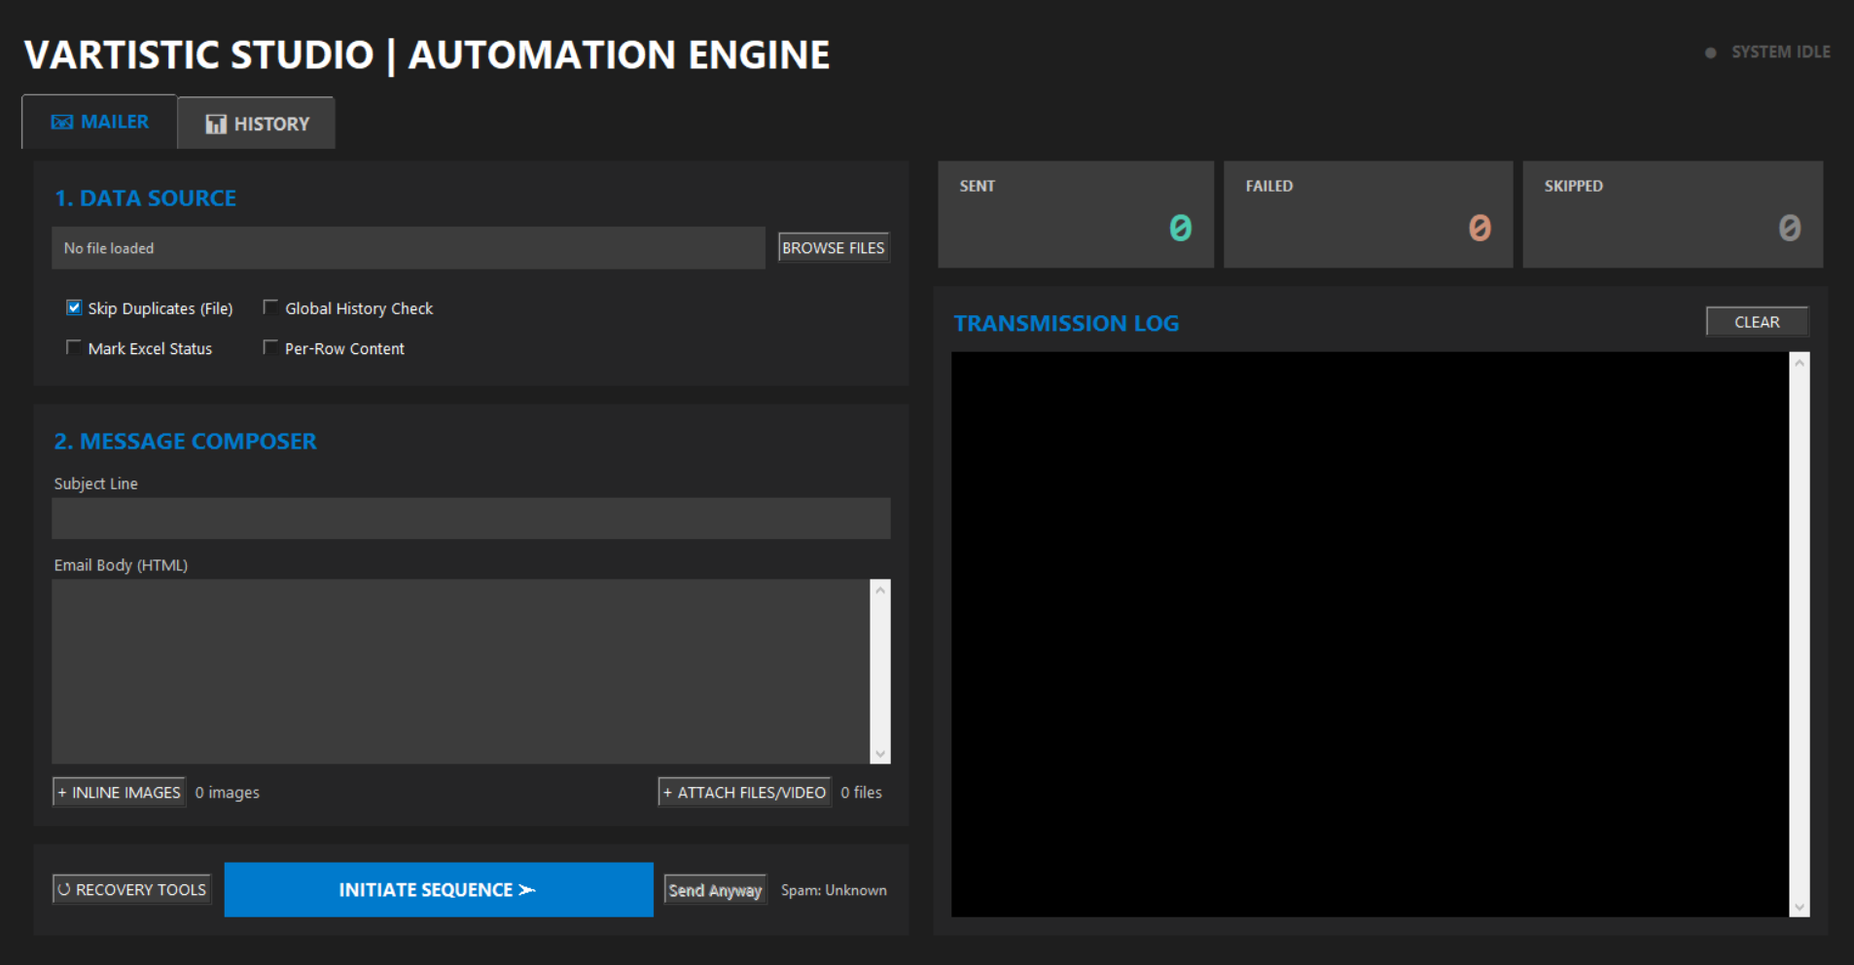Start sending with Initiate Sequence
Viewport: 1854px width, 965px height.
click(x=439, y=889)
